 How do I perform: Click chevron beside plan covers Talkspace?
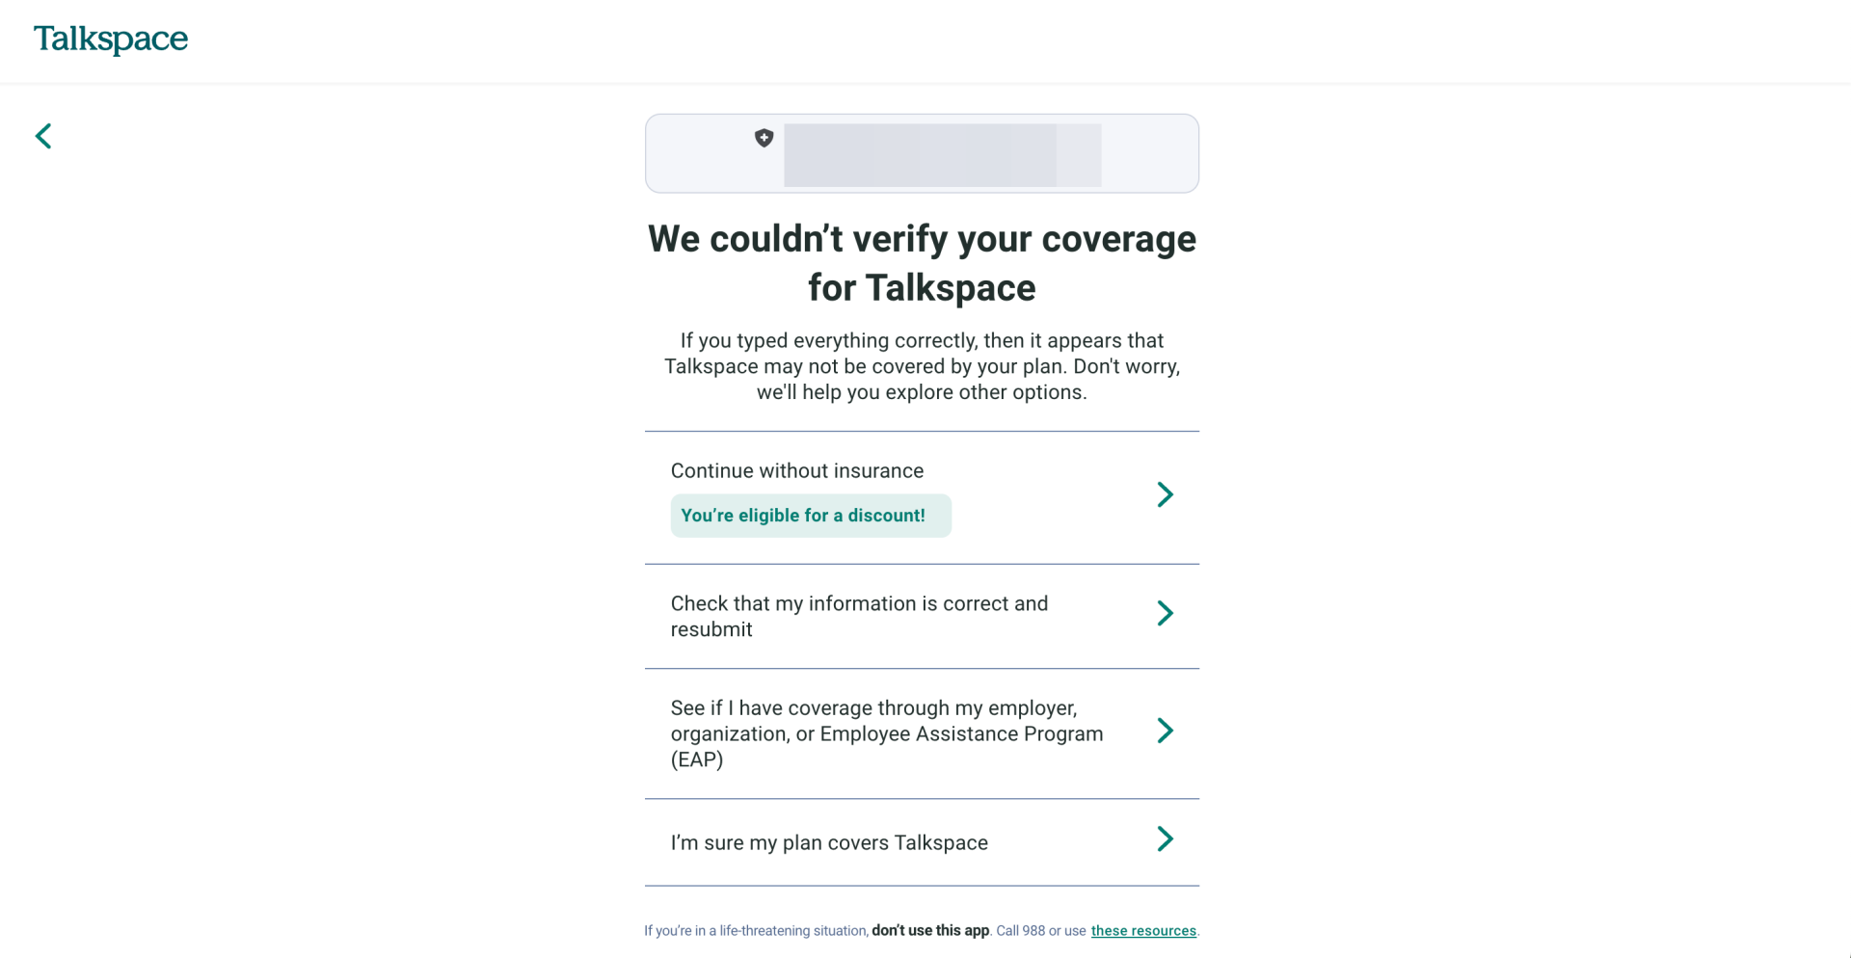point(1165,839)
